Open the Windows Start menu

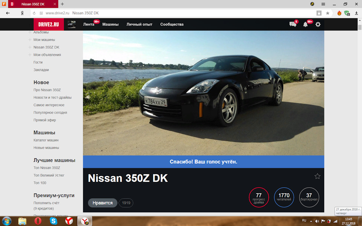pos(6,221)
